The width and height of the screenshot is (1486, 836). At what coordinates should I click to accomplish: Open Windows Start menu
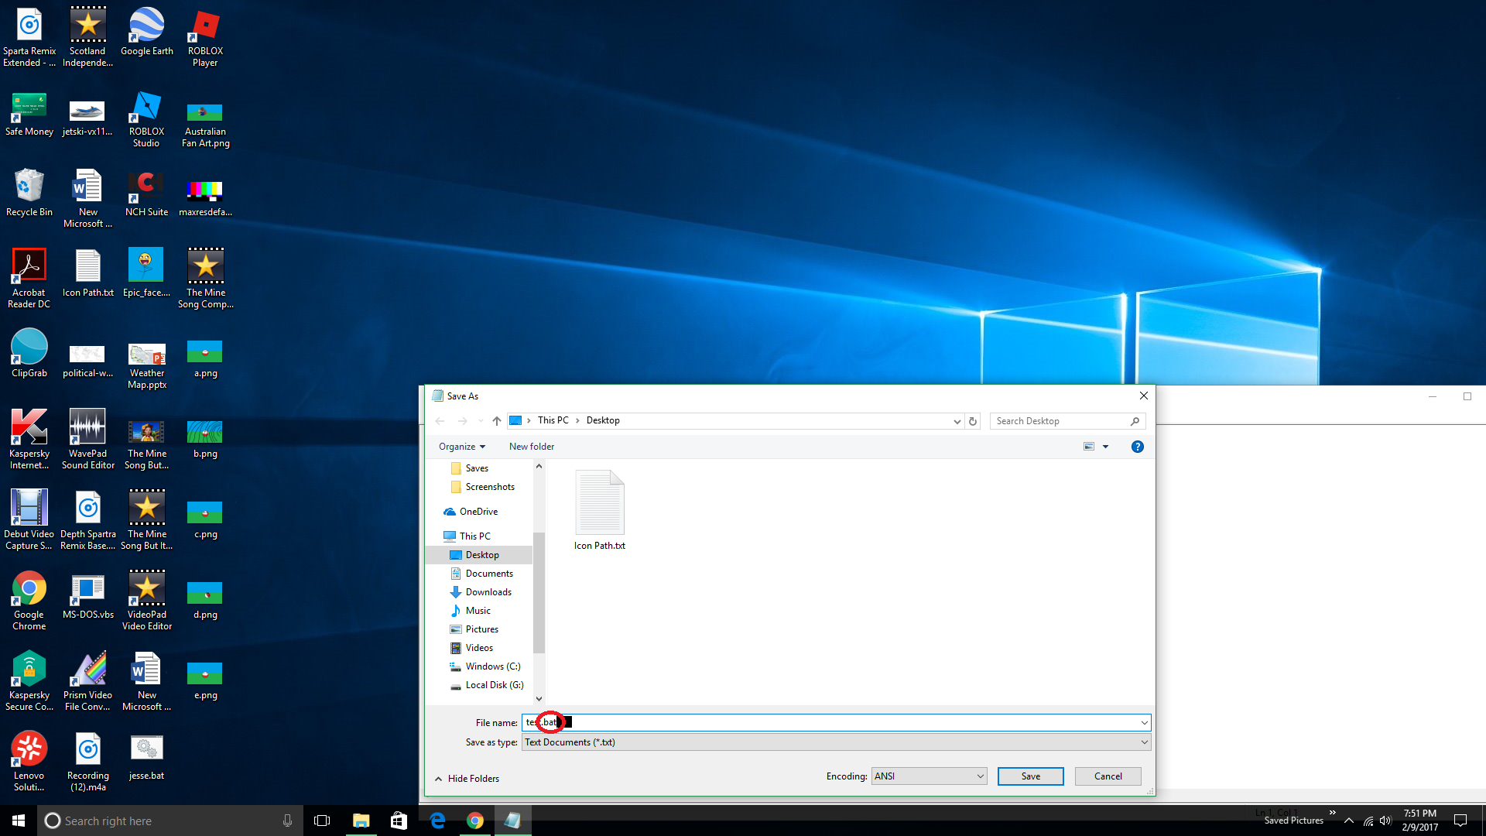[x=19, y=821]
